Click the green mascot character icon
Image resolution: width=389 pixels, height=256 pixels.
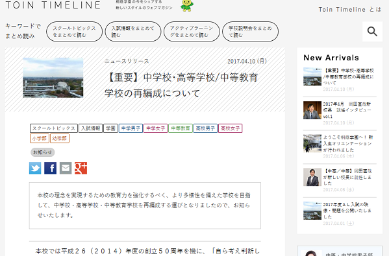[187, 5]
